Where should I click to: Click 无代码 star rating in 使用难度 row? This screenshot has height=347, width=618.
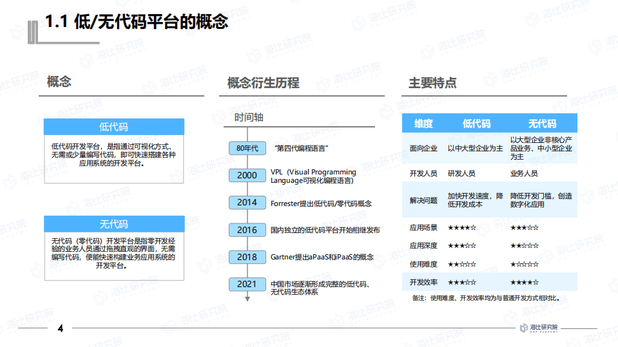click(x=524, y=264)
